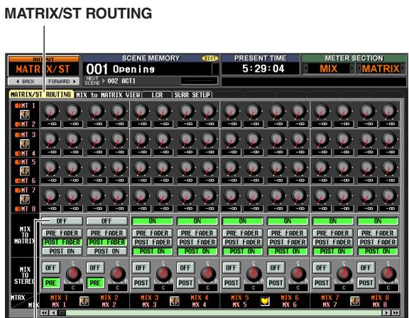The image size is (409, 318).
Task: Click the single left arrow on the bottom scrollbar
Action: point(53,312)
